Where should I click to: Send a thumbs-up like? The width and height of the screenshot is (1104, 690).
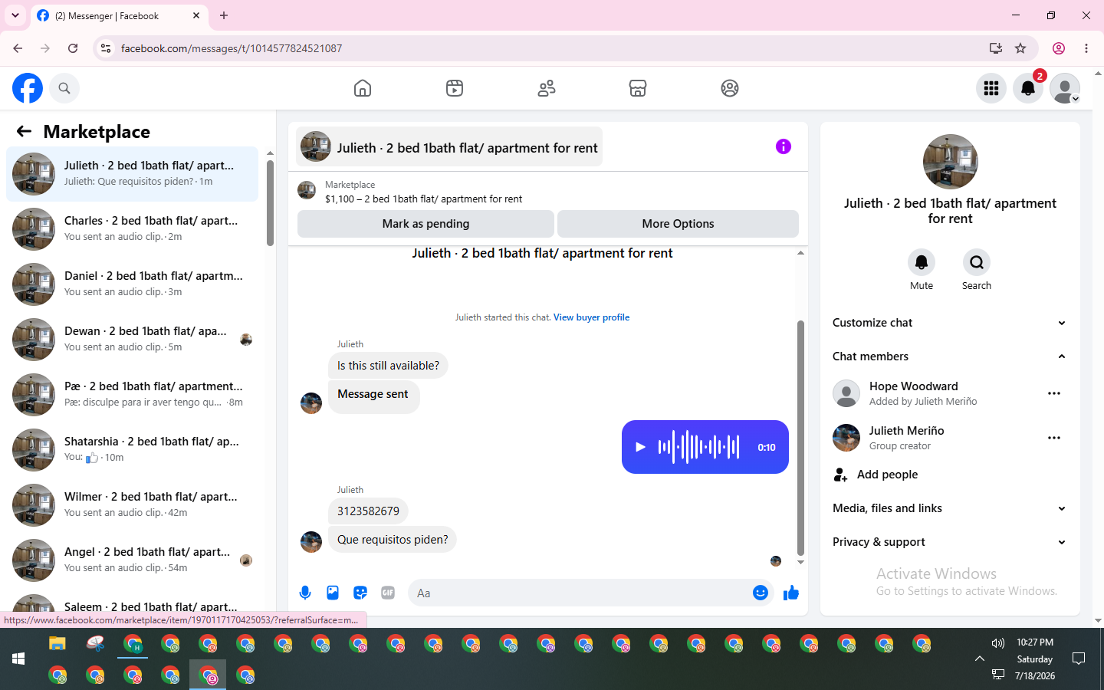point(791,593)
